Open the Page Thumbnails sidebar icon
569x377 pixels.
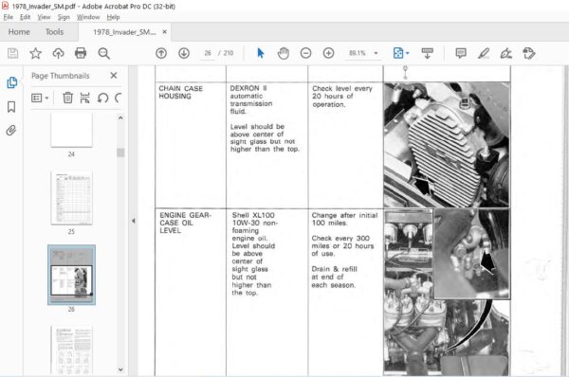point(11,82)
